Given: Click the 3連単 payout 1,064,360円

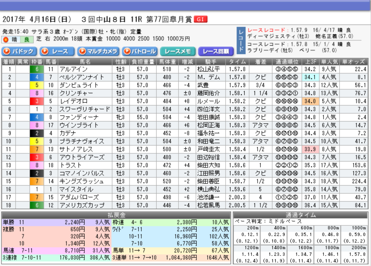Looking at the screenshot, I should tap(181, 258).
